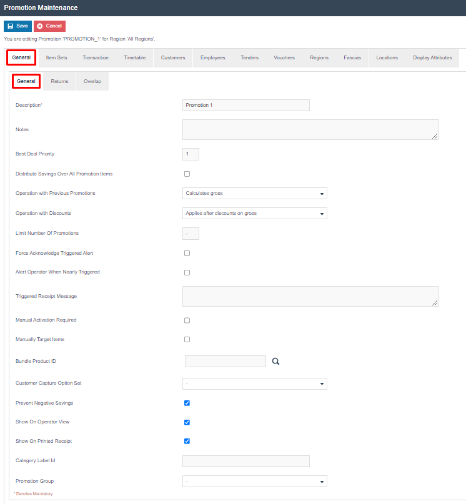Select the Returns sub-tab
Screen dimensions: 466x504
click(x=59, y=81)
